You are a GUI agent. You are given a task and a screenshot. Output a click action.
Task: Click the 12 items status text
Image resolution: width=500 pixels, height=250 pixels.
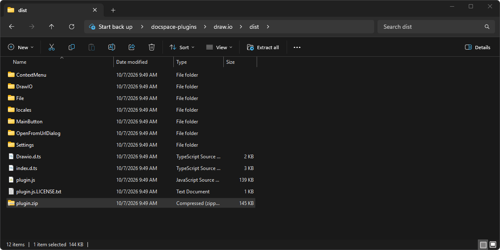pyautogui.click(x=15, y=245)
